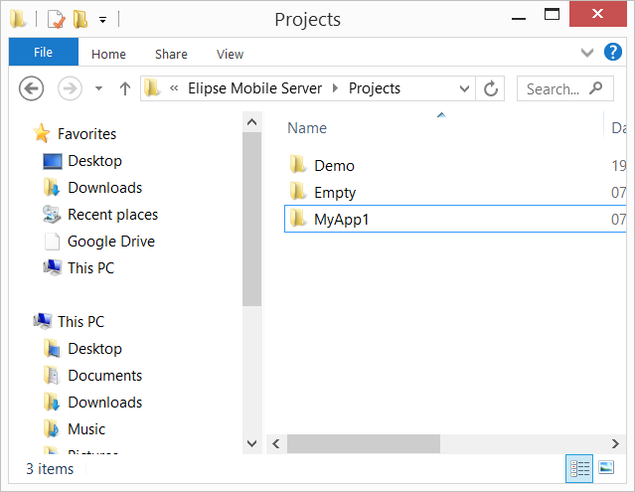Viewport: 635px width, 492px height.
Task: Select Elipse Mobile Server in the breadcrumb
Action: click(254, 88)
